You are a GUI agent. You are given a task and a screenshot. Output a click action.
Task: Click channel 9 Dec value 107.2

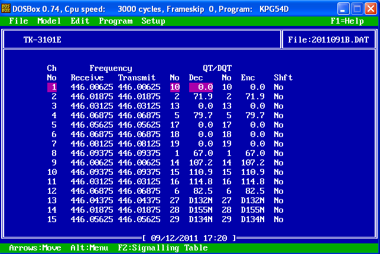(x=201, y=162)
